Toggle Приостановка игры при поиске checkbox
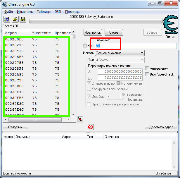Screen dimensions: 180x178 coord(89,104)
